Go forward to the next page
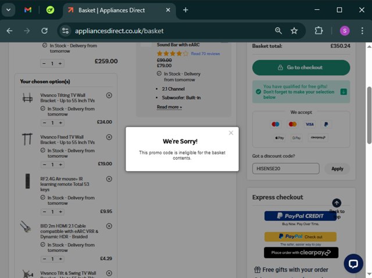 pos(27,31)
